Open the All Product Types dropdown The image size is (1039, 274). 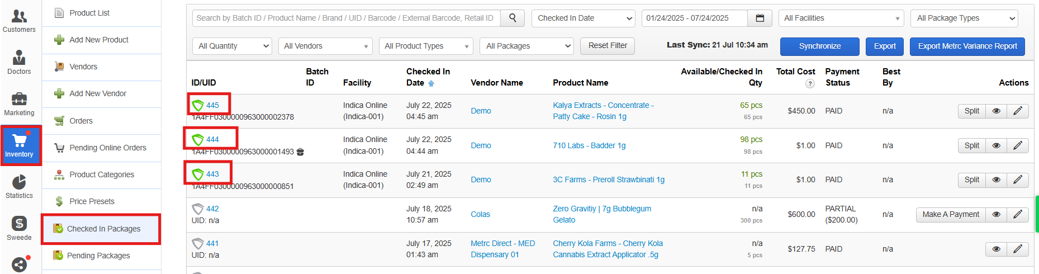[x=425, y=46]
